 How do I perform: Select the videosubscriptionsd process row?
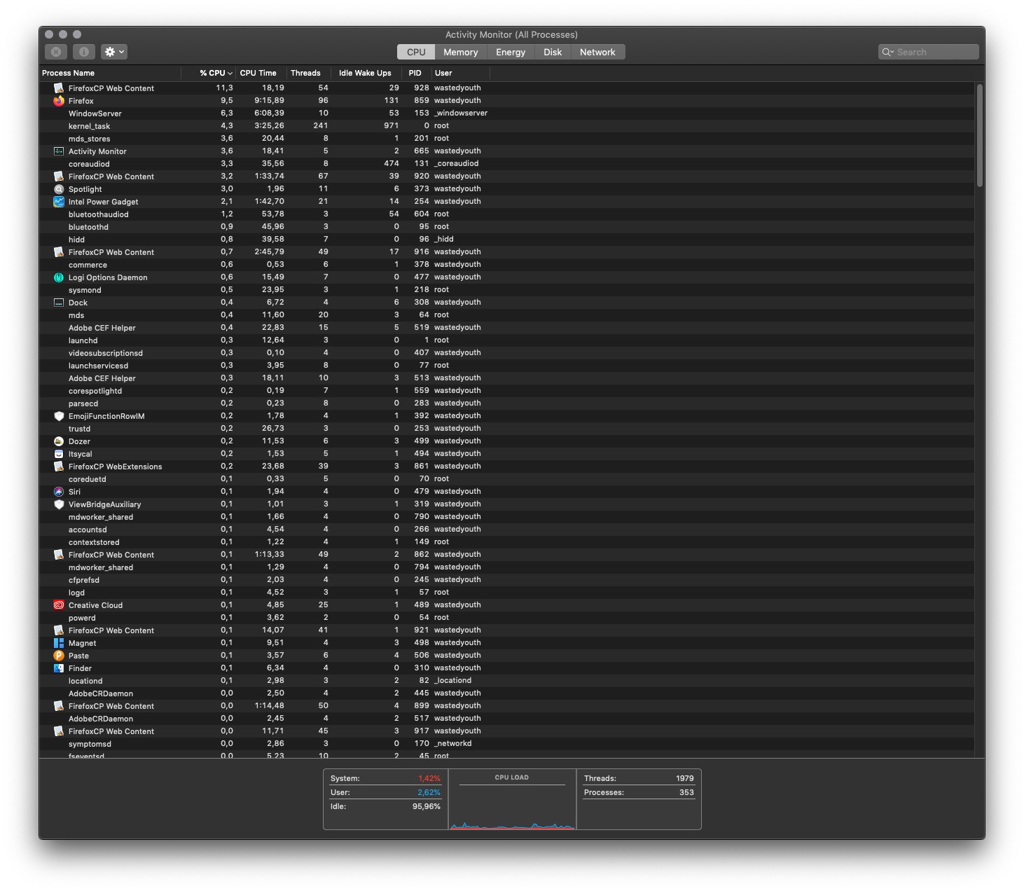(506, 353)
